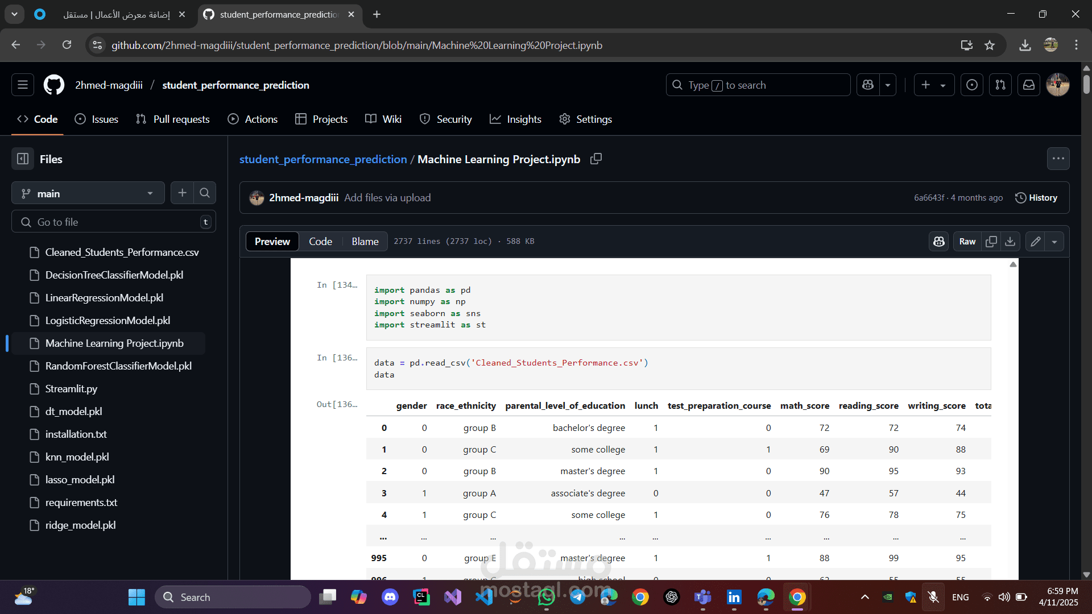The height and width of the screenshot is (614, 1092).
Task: Open the notifications inbox icon
Action: 1029,85
